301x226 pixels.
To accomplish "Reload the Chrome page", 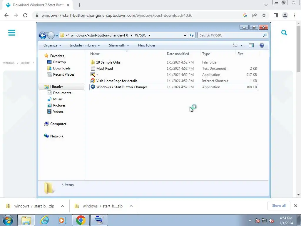I will point(25,15).
